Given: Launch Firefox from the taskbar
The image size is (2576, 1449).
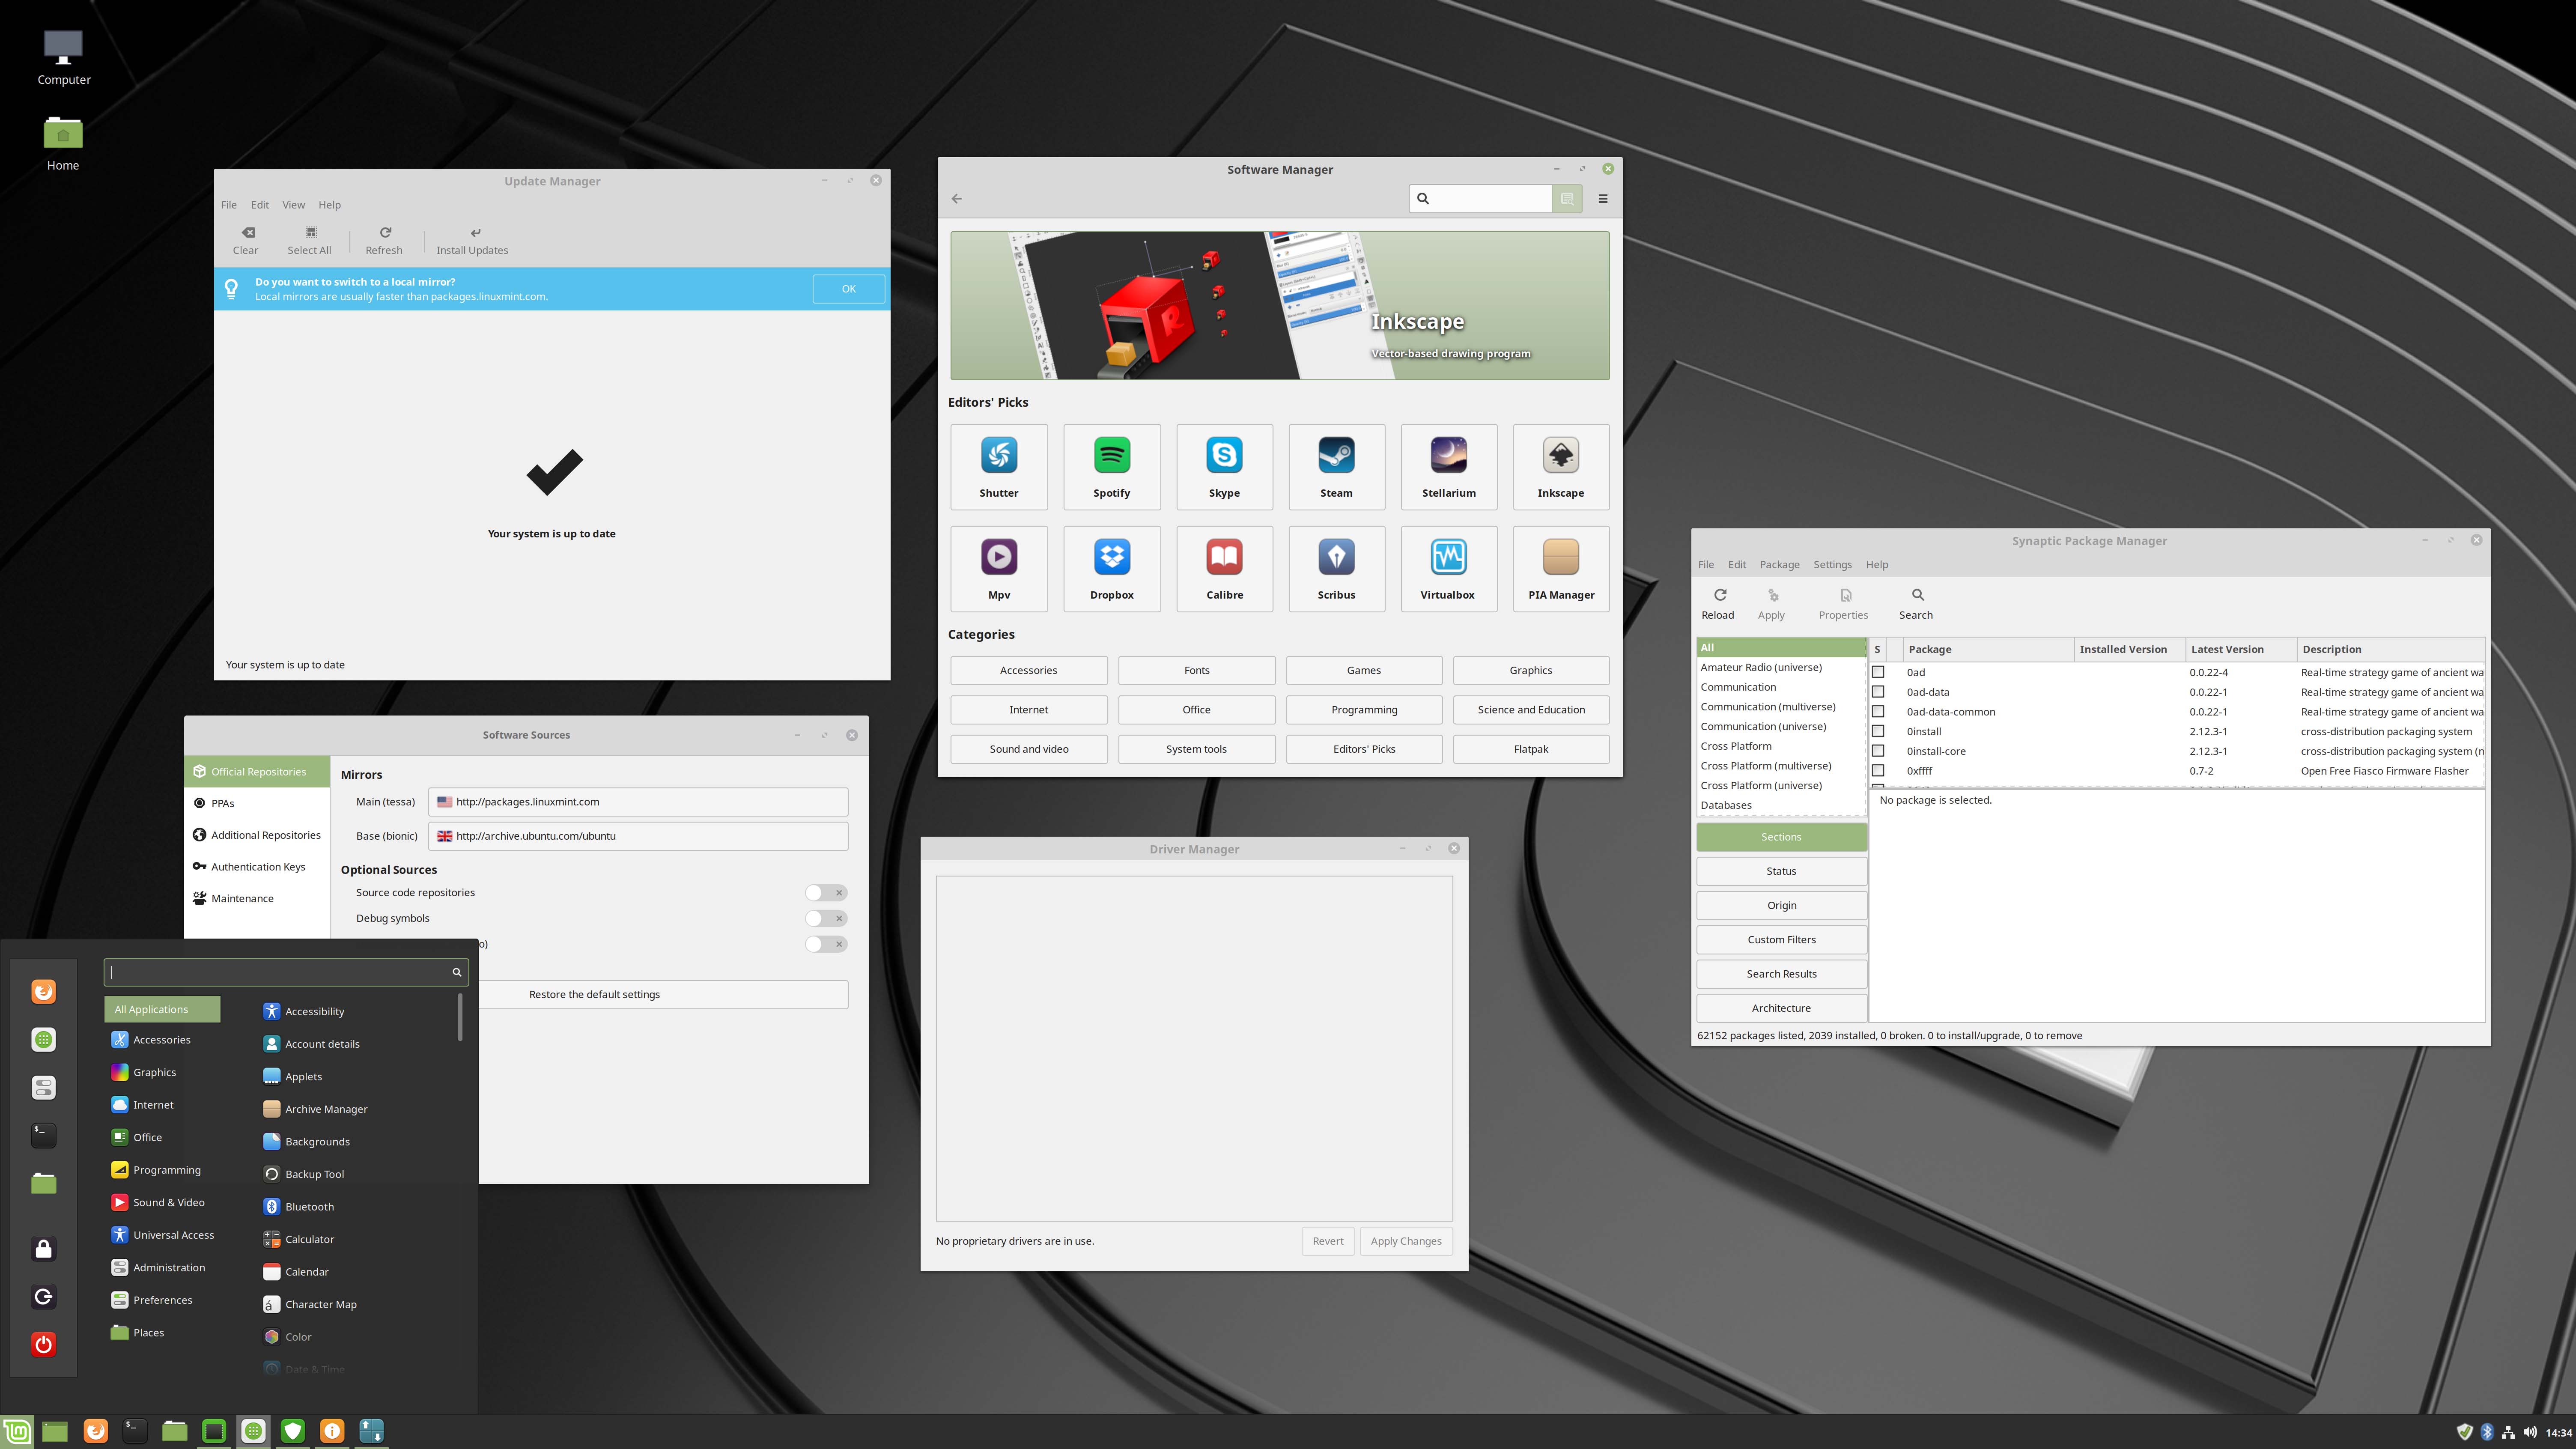Looking at the screenshot, I should 95,1430.
